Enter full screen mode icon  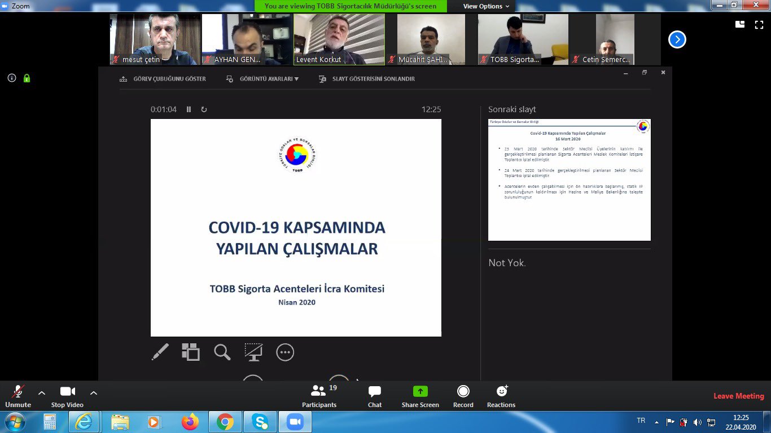click(759, 24)
